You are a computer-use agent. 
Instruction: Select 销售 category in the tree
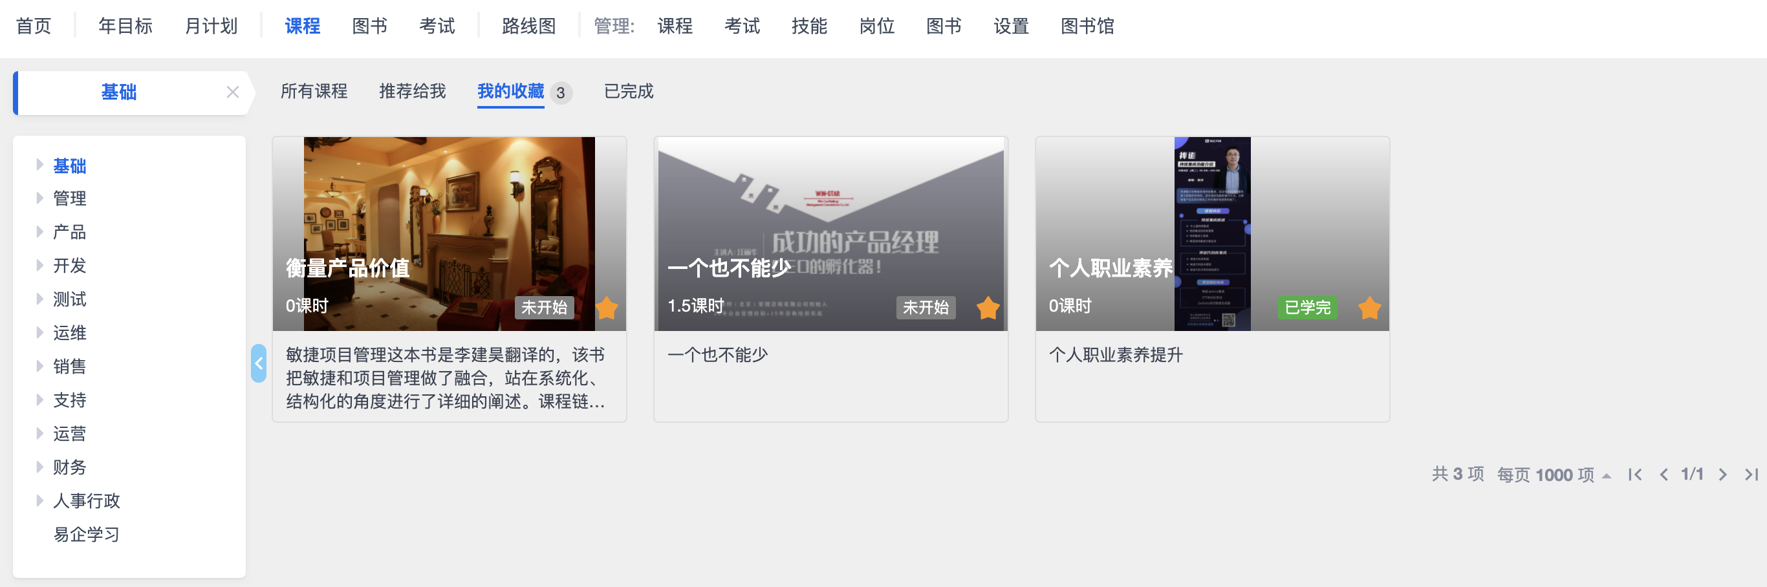(x=69, y=367)
